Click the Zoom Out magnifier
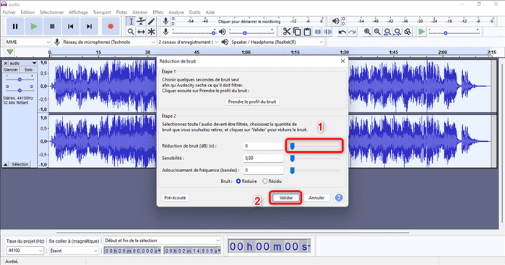 (377, 32)
